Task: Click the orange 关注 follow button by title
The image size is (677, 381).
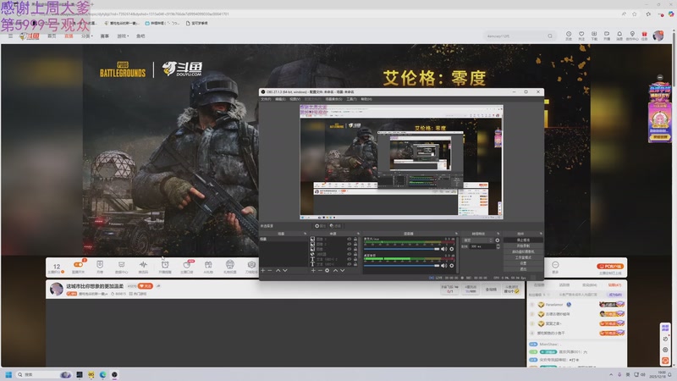Action: (146, 286)
